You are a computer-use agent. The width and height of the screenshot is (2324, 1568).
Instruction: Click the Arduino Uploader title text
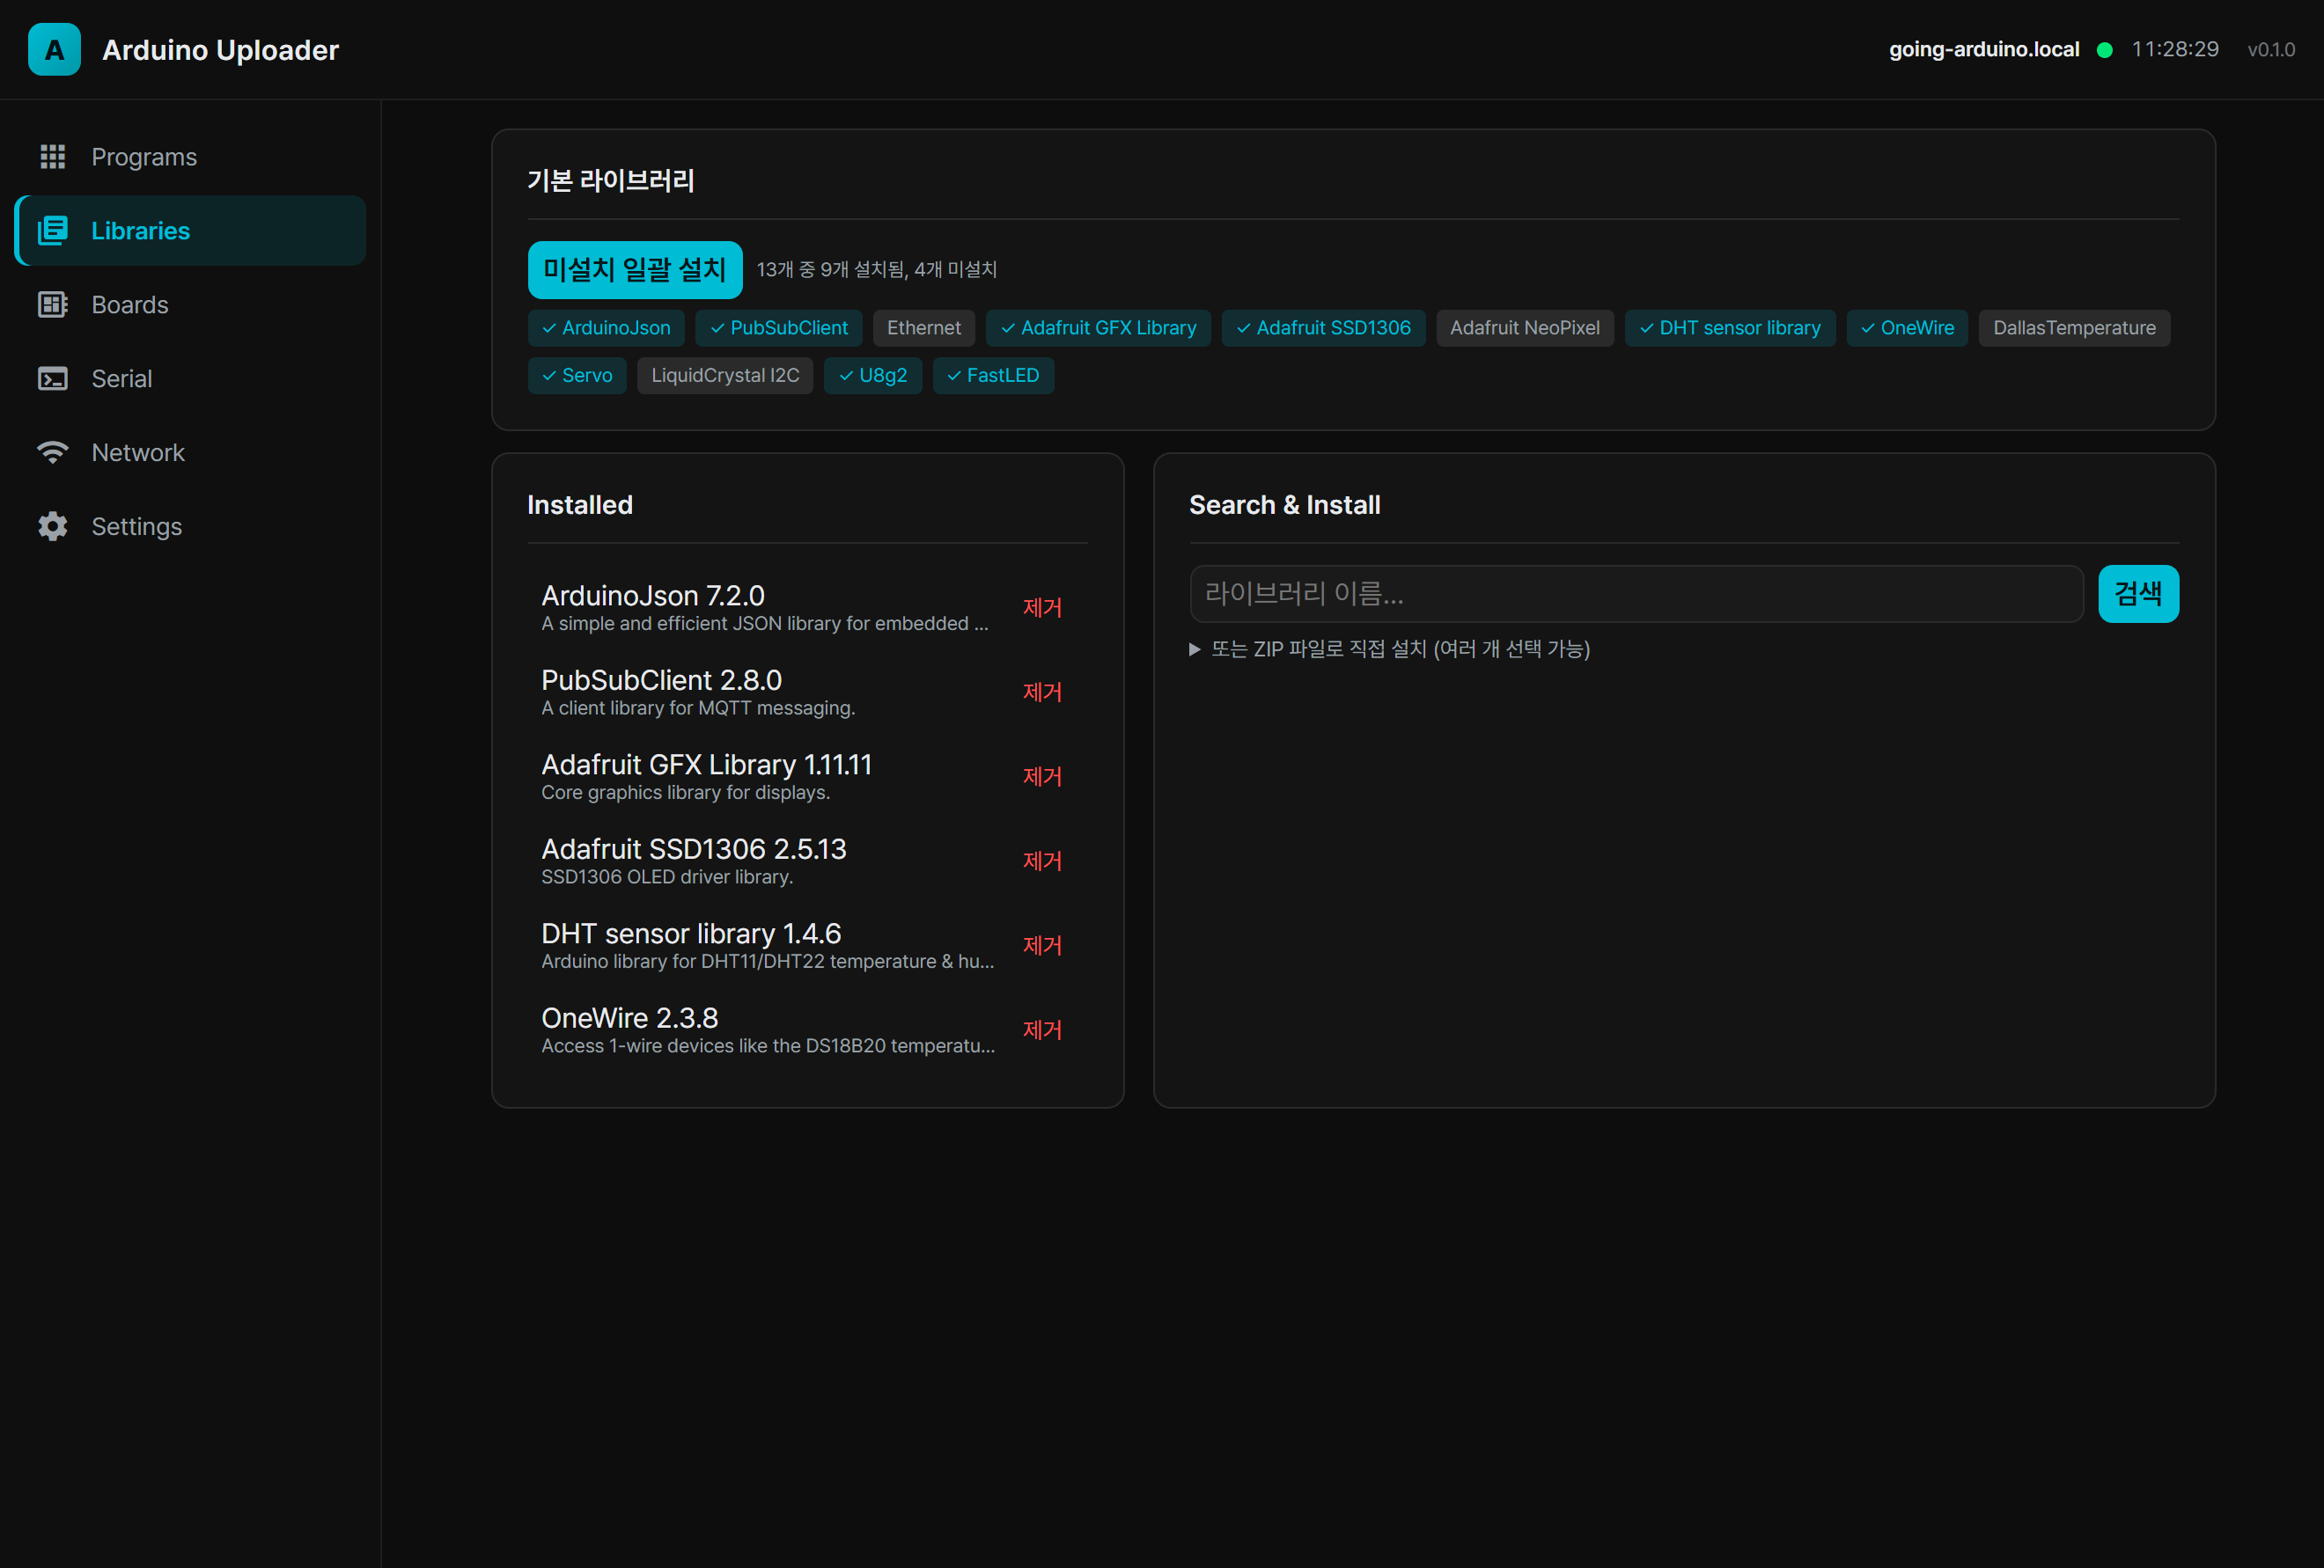pos(220,50)
